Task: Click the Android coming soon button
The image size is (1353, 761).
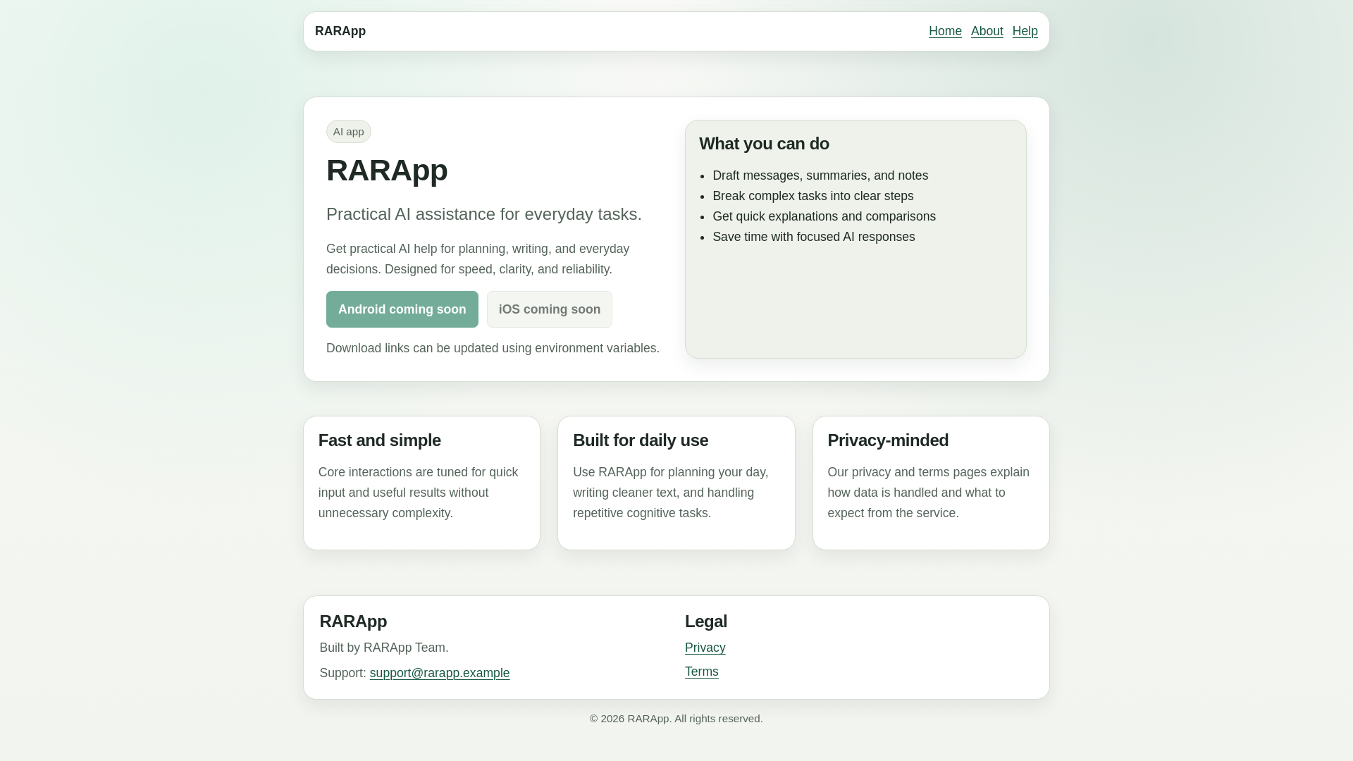Action: tap(402, 309)
